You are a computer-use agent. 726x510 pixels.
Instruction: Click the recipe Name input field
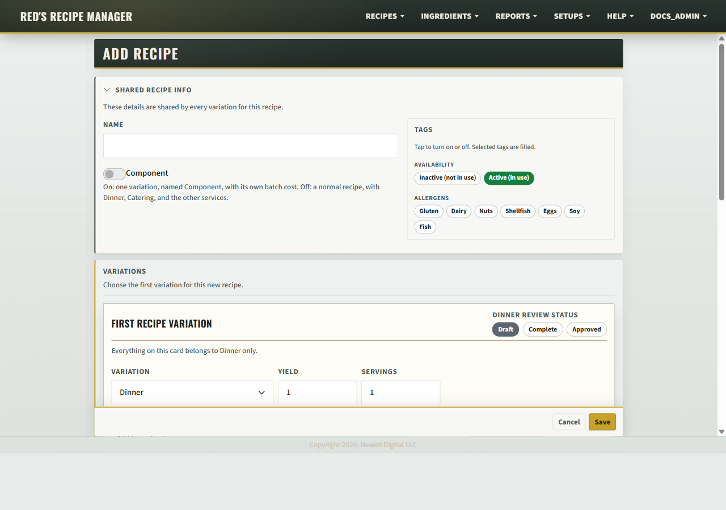[x=251, y=146]
